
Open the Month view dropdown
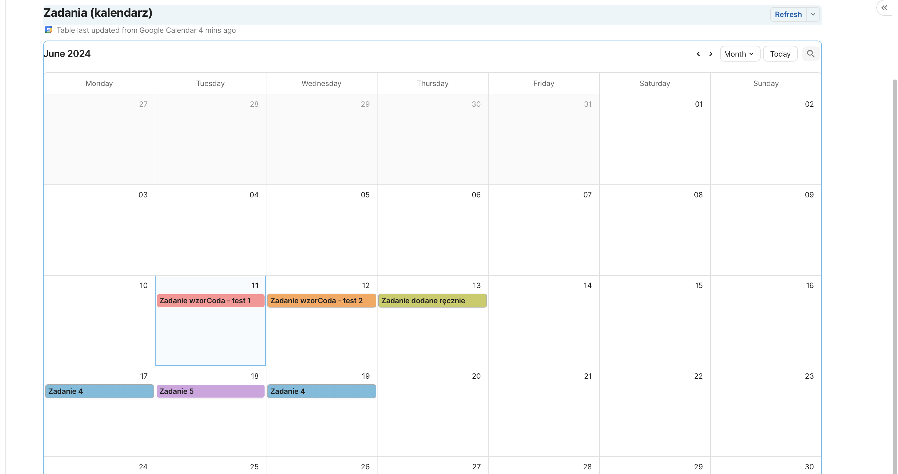coord(739,54)
